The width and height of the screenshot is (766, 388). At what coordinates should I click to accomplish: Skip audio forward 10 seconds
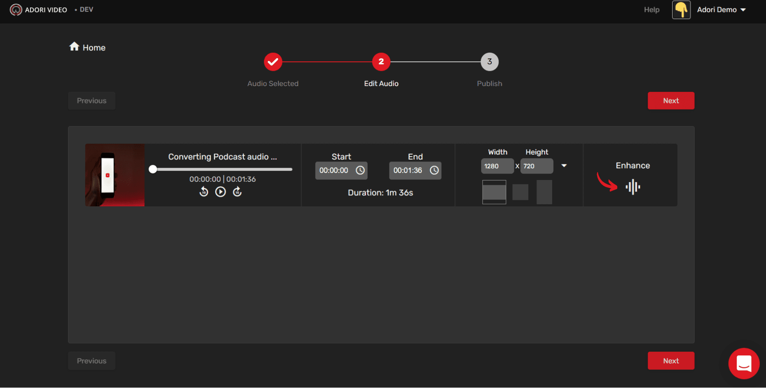(237, 192)
